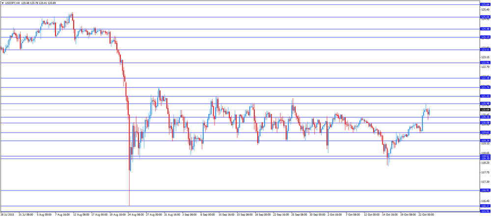Click the current price 120.69 label
Screen dimensions: 491x217
[486, 109]
